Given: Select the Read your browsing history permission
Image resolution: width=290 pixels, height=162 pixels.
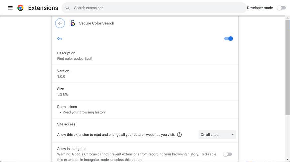Looking at the screenshot, I should pyautogui.click(x=84, y=112).
